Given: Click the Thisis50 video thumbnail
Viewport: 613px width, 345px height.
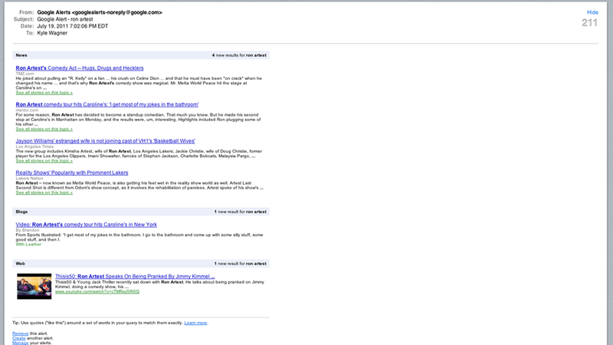Looking at the screenshot, I should click(34, 286).
